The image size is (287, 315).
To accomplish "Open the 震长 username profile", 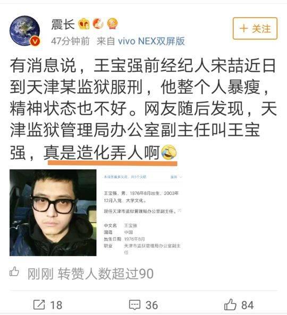I will pyautogui.click(x=63, y=24).
